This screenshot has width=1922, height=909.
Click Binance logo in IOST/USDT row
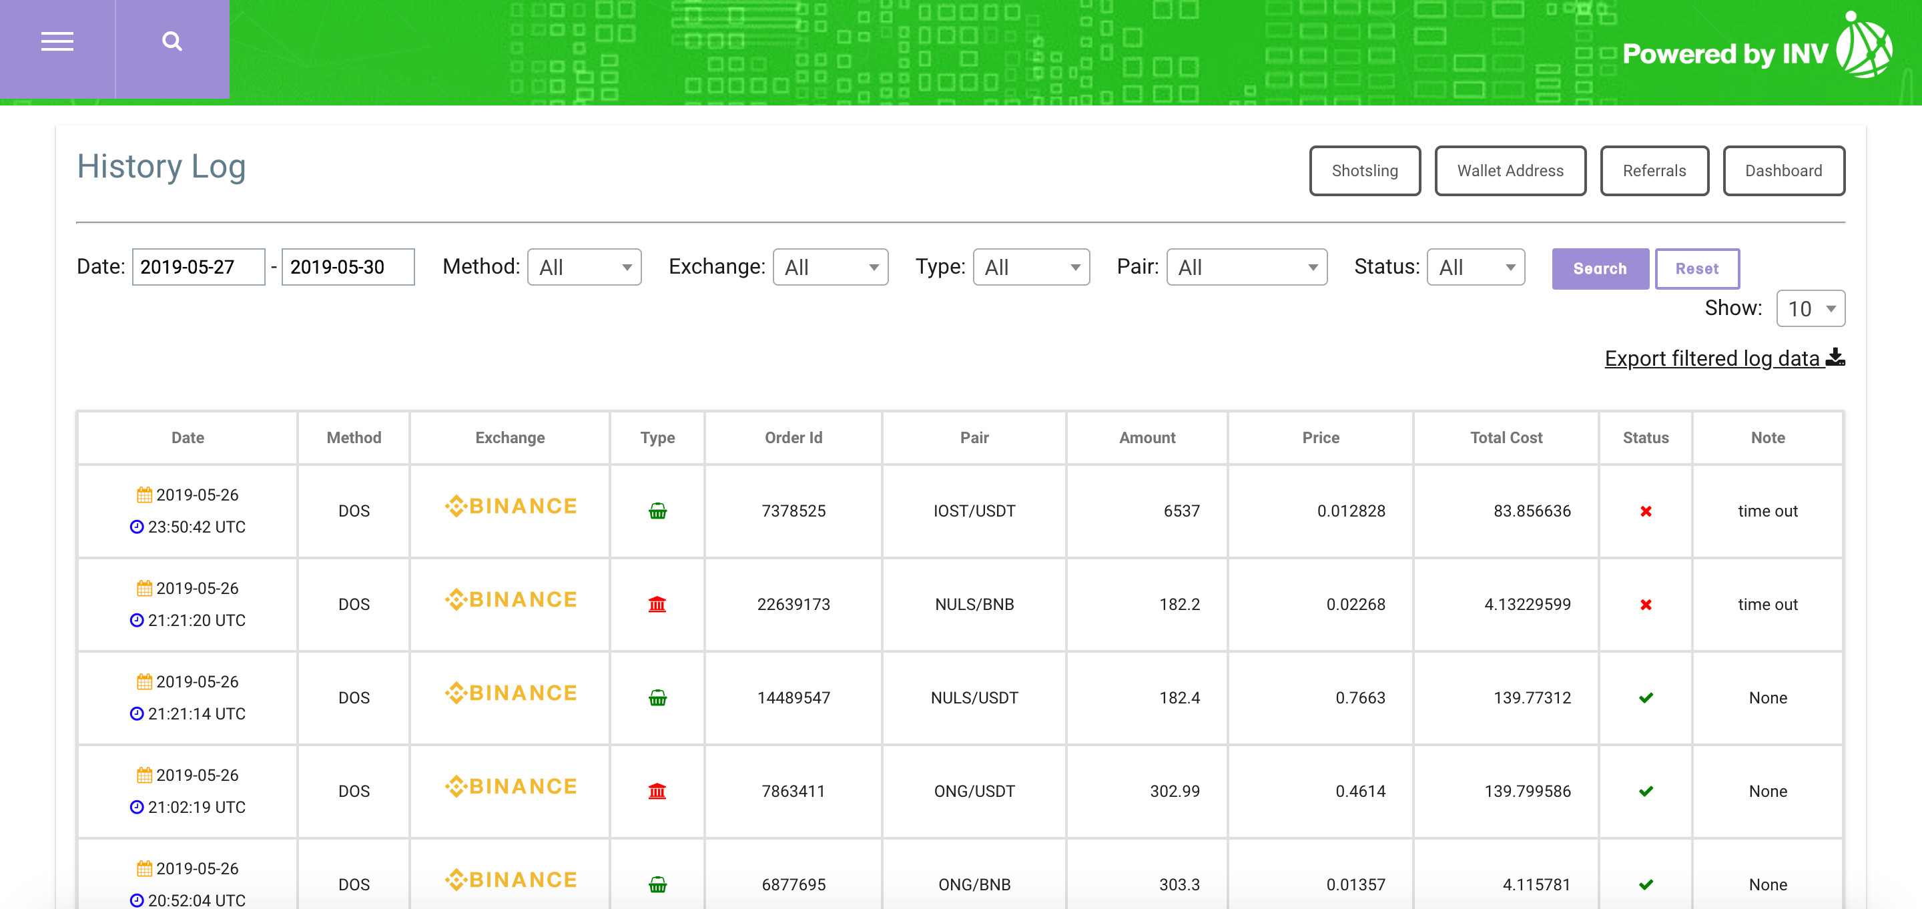[511, 506]
